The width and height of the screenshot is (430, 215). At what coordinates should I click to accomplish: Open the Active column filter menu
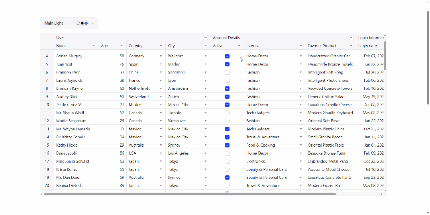[239, 46]
